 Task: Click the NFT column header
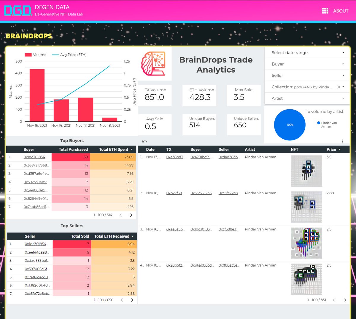[295, 150]
